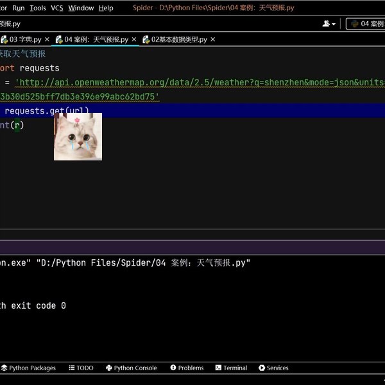
Task: Open the VCS menu
Action: 57,8
